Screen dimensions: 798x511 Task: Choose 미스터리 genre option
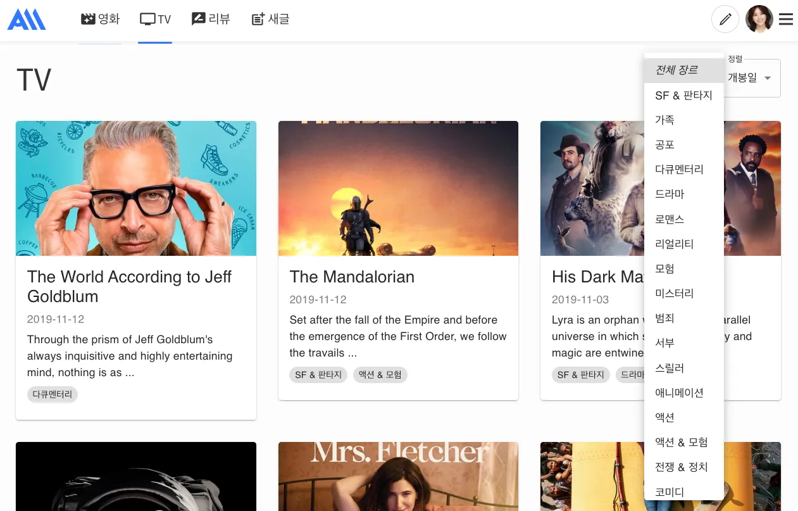coord(684,294)
